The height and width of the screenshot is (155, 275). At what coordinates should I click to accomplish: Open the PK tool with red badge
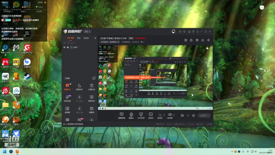point(80,120)
